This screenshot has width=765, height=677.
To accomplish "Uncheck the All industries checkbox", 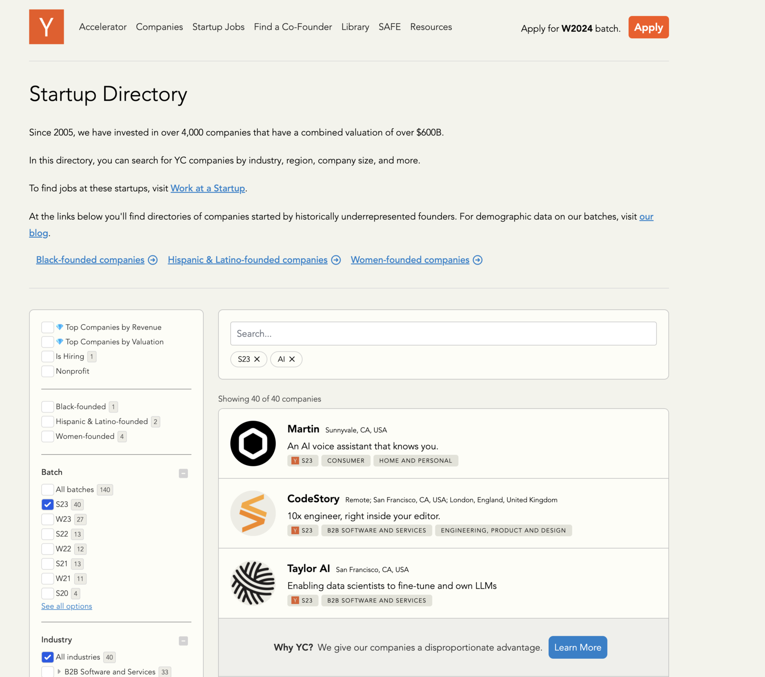I will (47, 657).
